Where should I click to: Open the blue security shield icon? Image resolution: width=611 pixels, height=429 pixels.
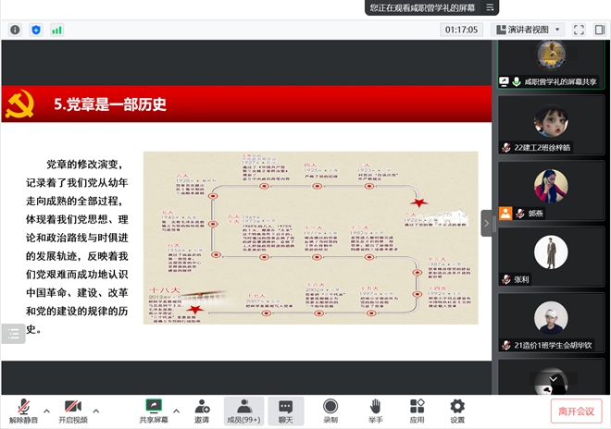(x=36, y=30)
